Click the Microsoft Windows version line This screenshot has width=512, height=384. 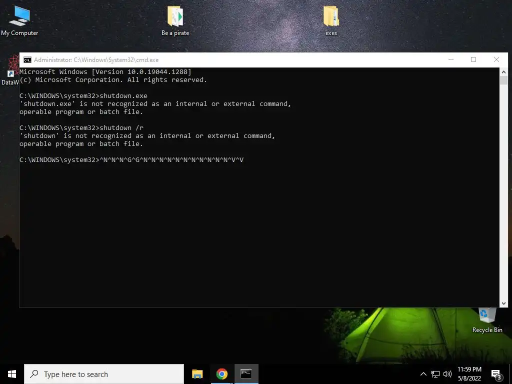(x=105, y=72)
